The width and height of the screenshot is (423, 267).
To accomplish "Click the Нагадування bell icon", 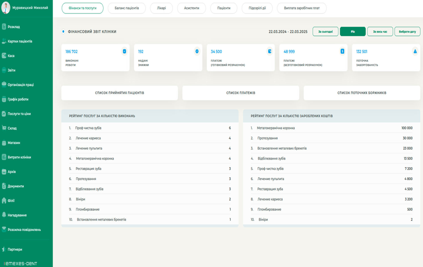I will 4,215.
